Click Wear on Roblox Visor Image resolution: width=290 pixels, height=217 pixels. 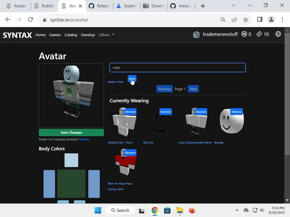(132, 79)
